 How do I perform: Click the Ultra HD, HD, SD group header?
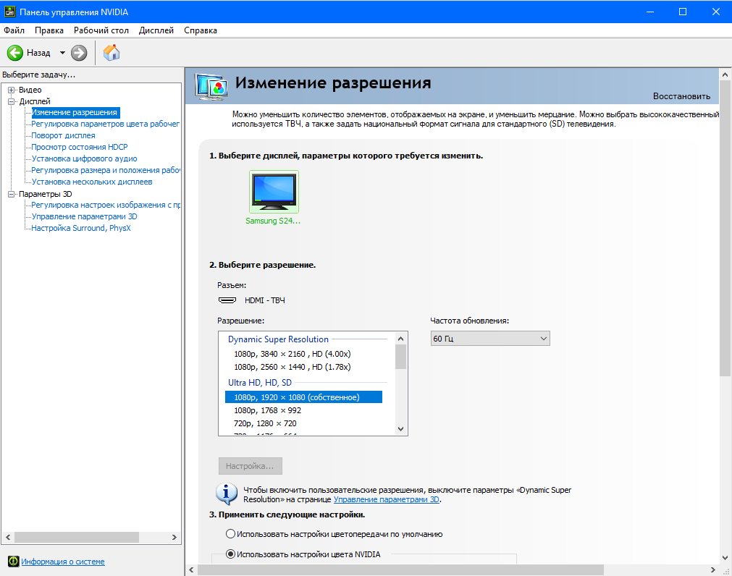260,383
